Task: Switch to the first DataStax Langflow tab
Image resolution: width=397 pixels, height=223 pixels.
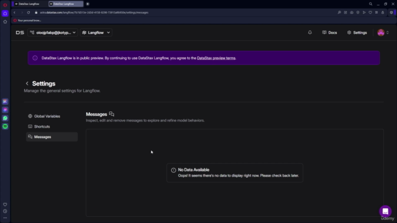Action: 30,4
